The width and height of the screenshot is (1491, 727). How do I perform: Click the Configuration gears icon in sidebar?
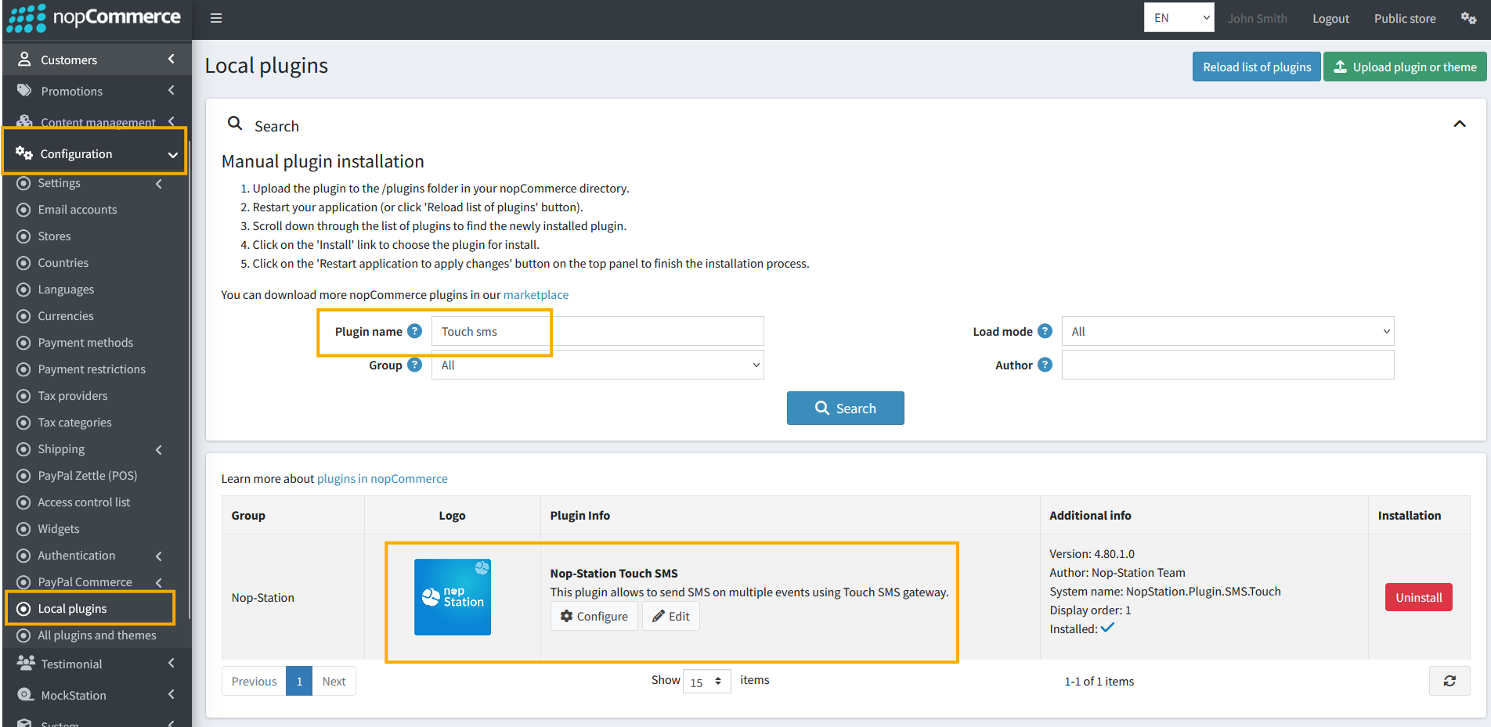tap(24, 153)
